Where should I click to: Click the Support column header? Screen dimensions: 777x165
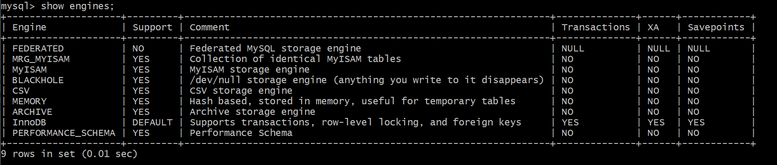point(152,28)
